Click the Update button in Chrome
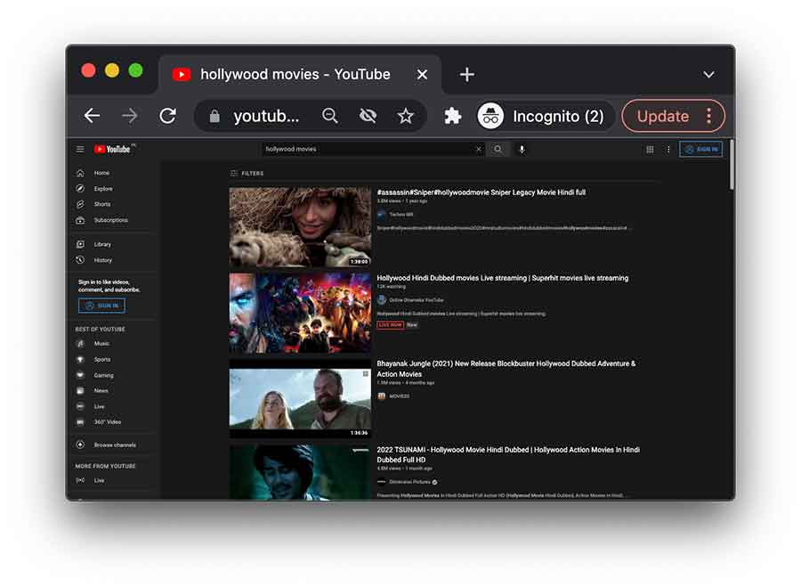Screen dimensions: 801x588 click(x=662, y=116)
